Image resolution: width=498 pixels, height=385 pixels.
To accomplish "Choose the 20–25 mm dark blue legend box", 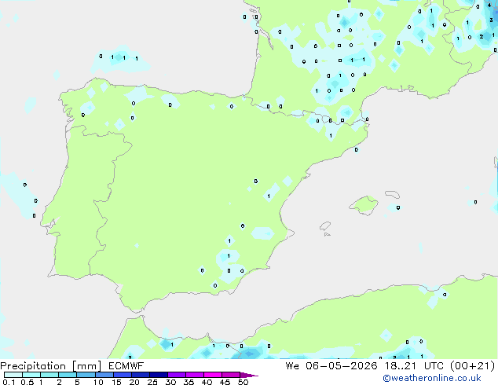I will [141, 375].
